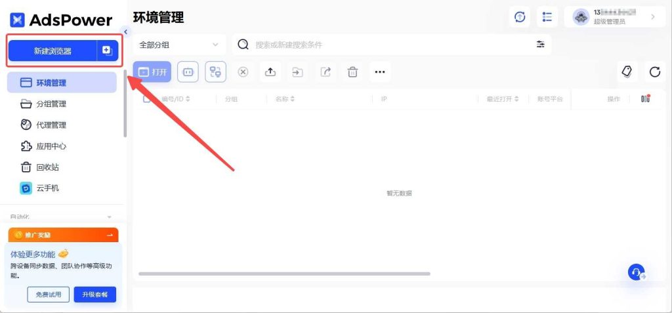
Task: Open search filter settings icon
Action: (x=540, y=45)
